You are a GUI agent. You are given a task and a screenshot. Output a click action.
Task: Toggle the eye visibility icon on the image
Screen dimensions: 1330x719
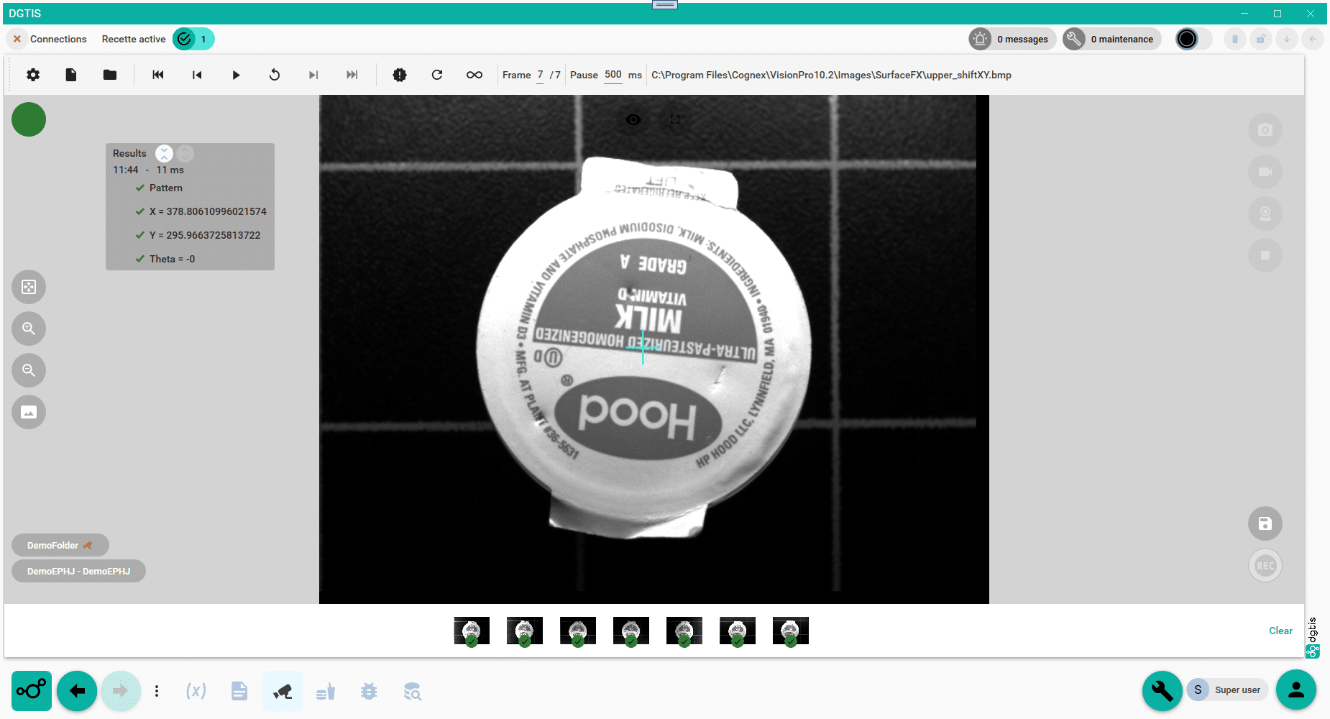click(x=633, y=119)
